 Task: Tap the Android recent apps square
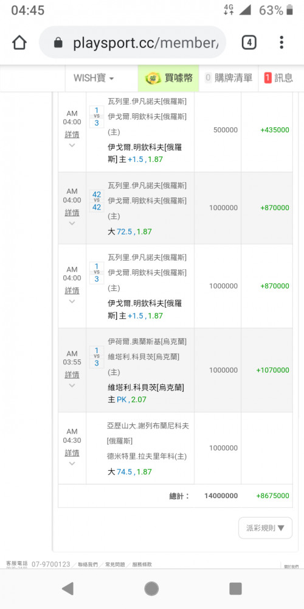235,588
